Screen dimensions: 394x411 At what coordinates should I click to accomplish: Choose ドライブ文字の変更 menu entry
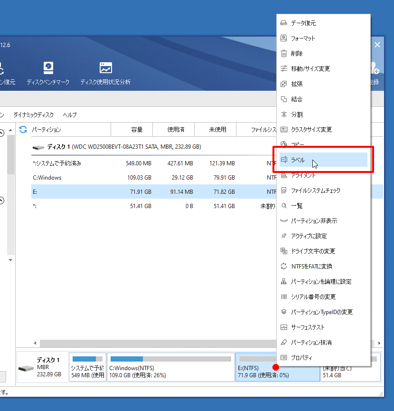coord(313,251)
